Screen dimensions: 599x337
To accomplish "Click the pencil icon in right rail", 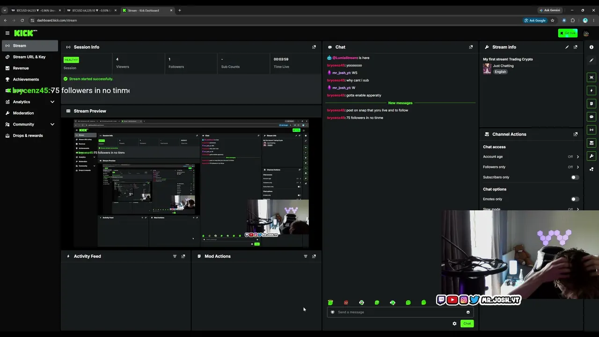I will click(592, 61).
